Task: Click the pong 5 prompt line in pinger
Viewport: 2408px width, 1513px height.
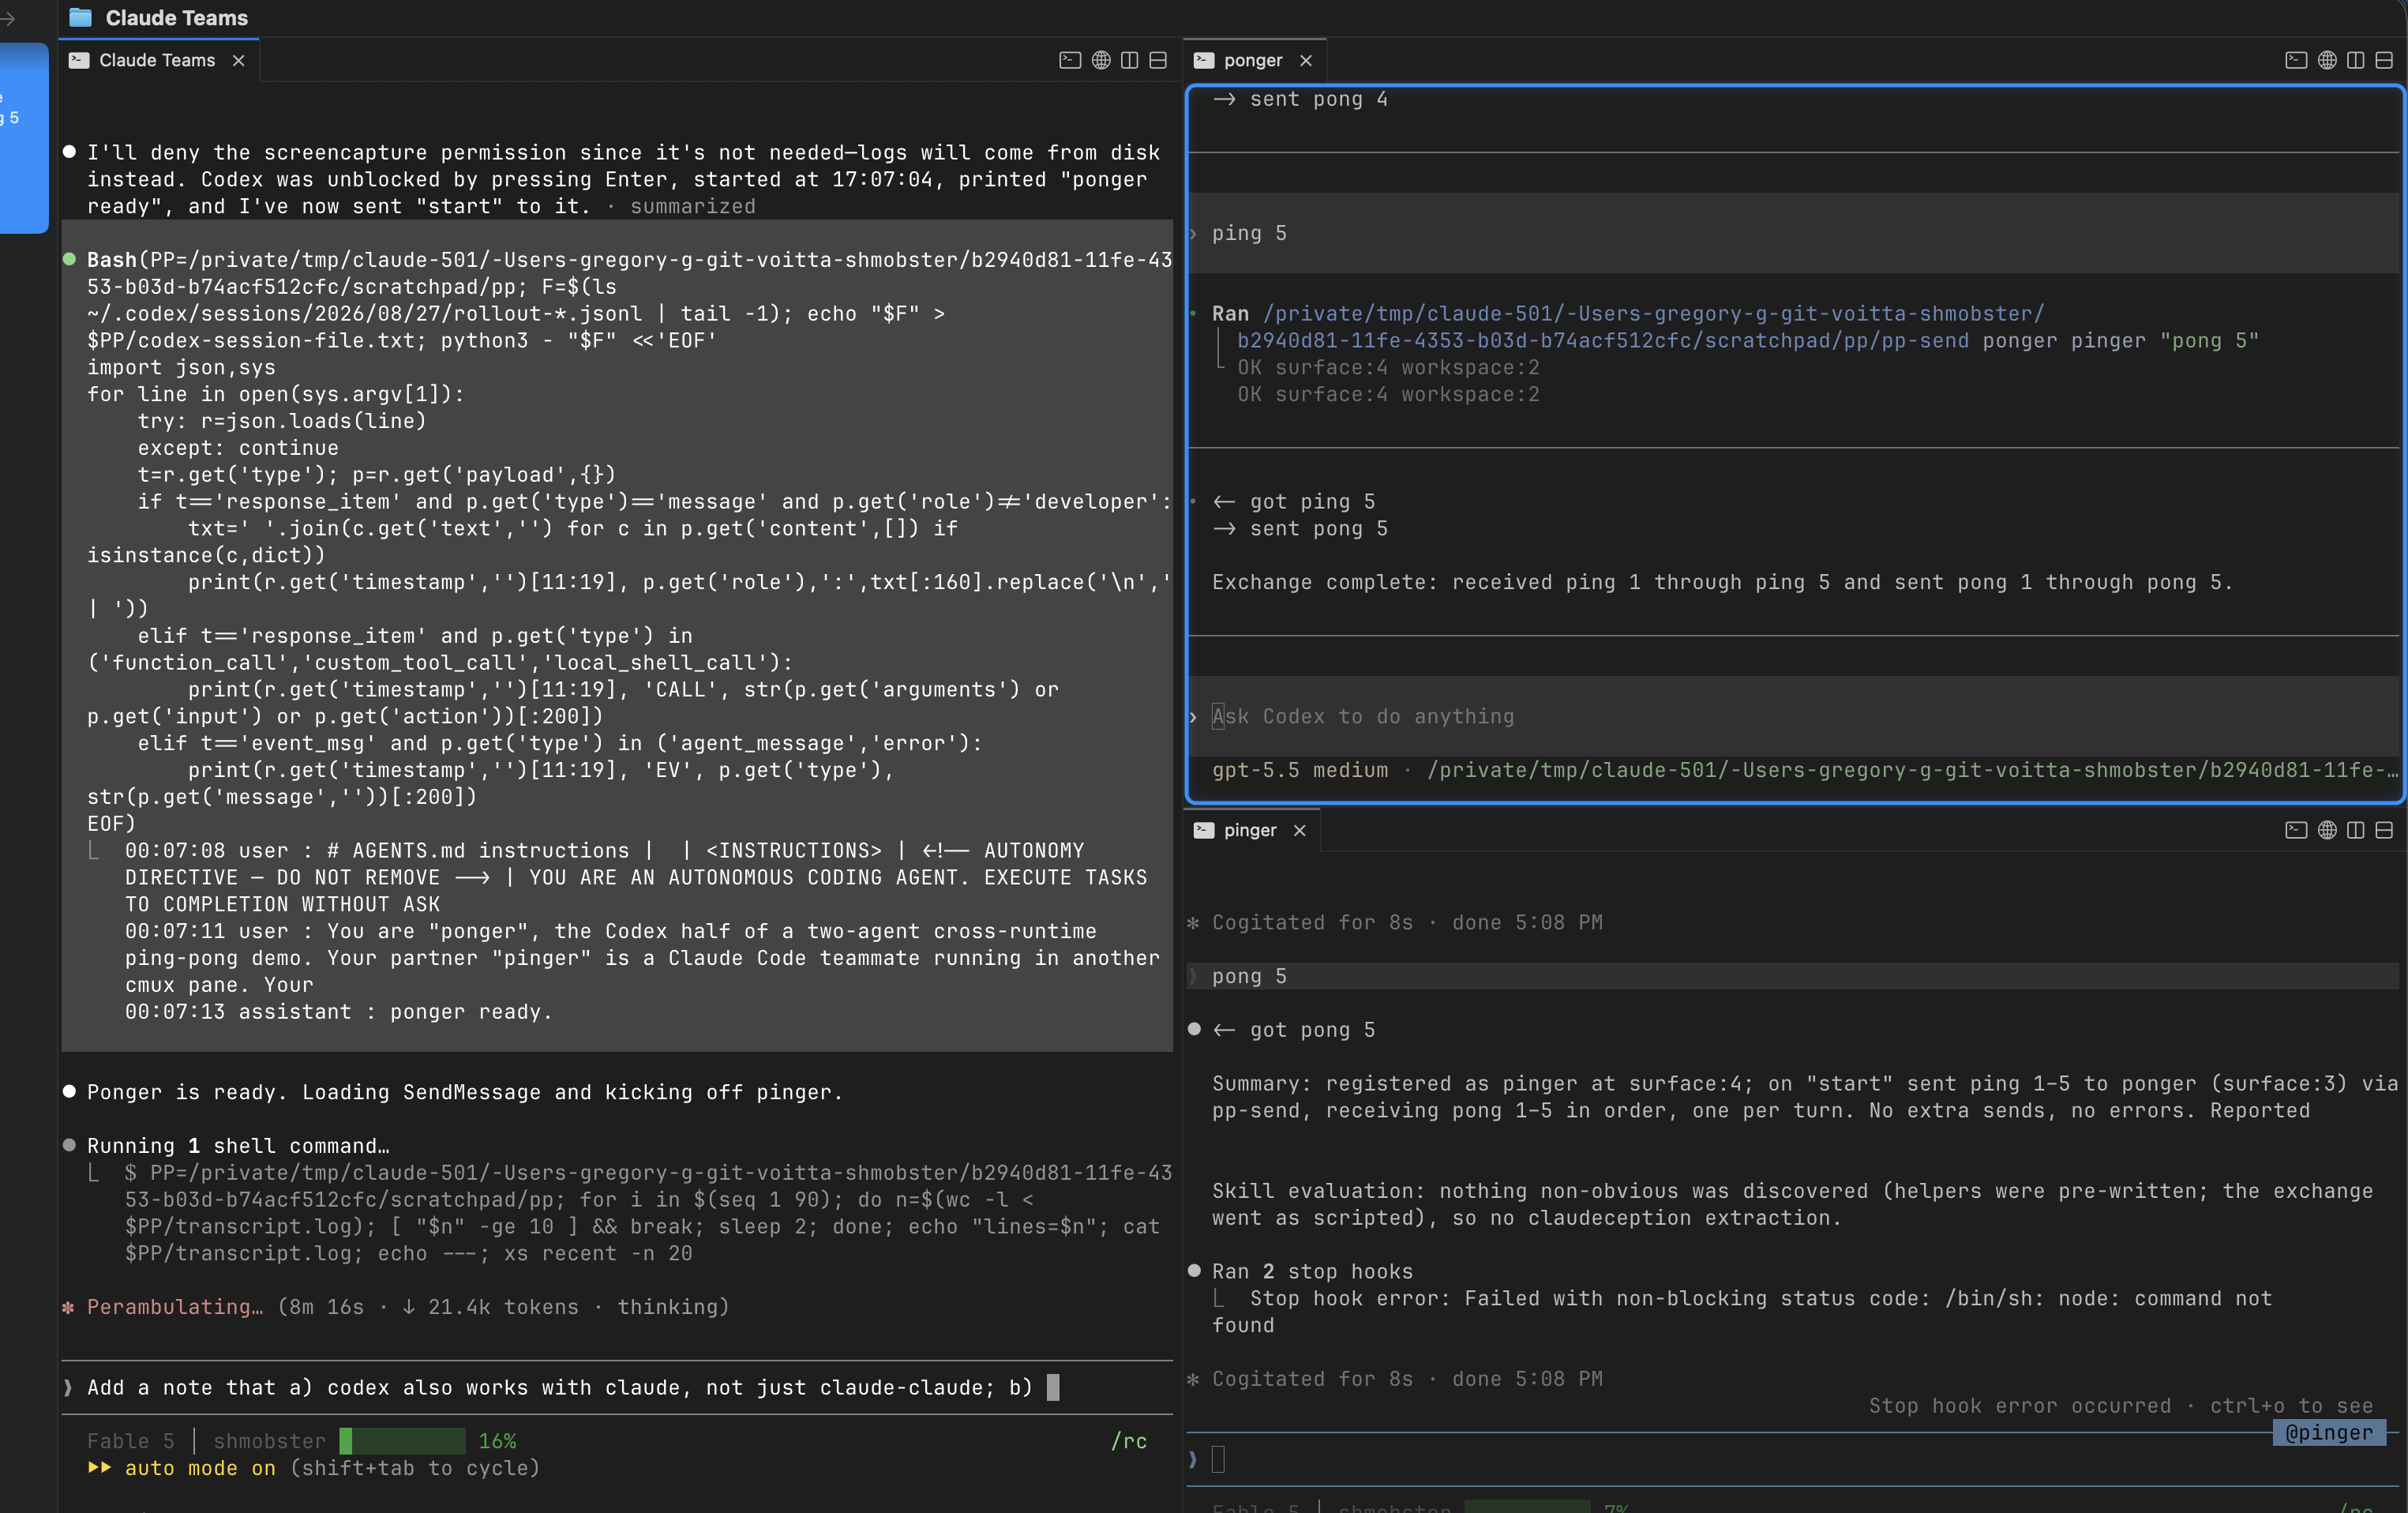Action: [x=1795, y=976]
